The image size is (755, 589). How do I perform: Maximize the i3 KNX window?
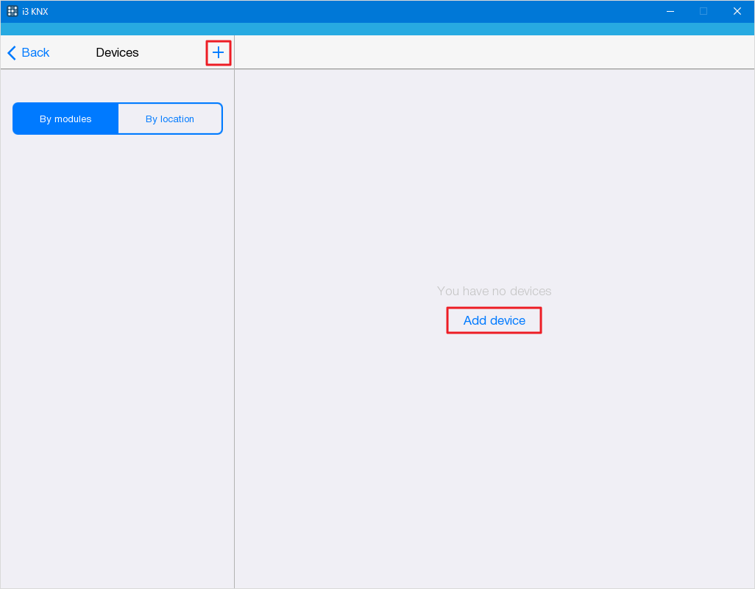click(x=703, y=11)
